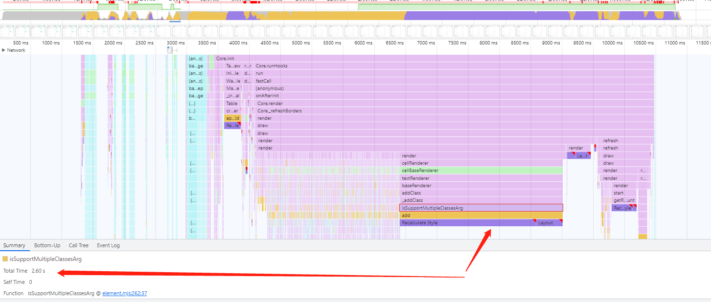
Task: Select the Summary tab
Action: (x=15, y=245)
